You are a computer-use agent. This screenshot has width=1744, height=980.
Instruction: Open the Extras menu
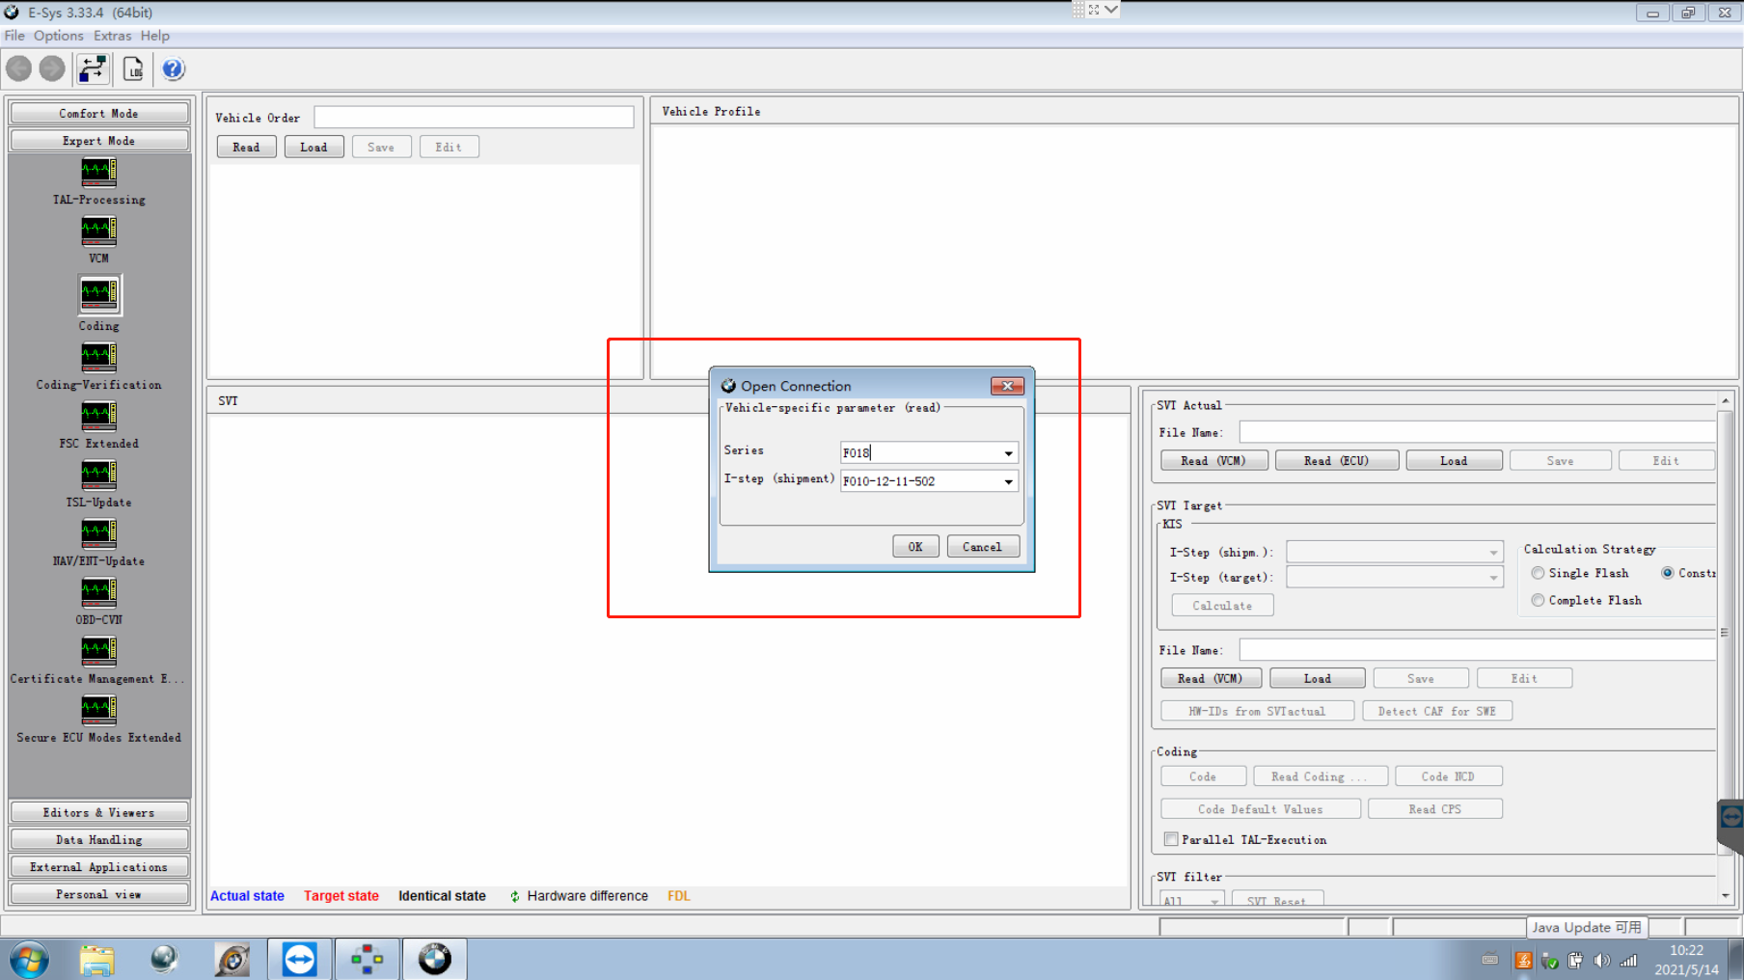[113, 36]
